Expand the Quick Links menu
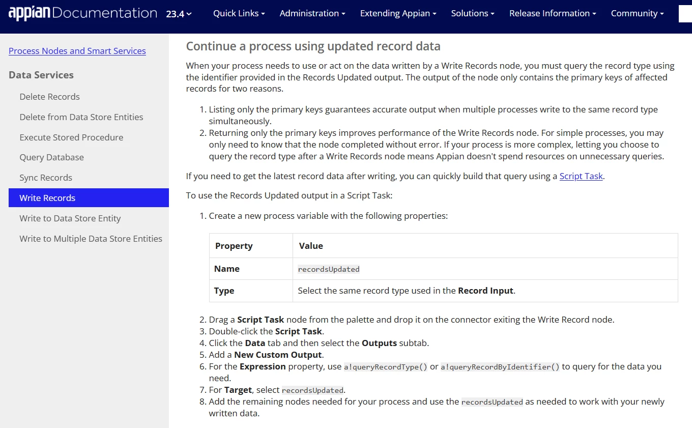Image resolution: width=692 pixels, height=428 pixels. 239,13
